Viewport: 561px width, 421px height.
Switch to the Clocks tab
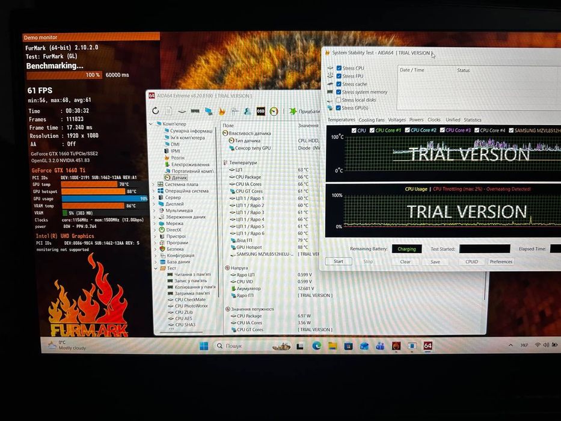coord(434,120)
